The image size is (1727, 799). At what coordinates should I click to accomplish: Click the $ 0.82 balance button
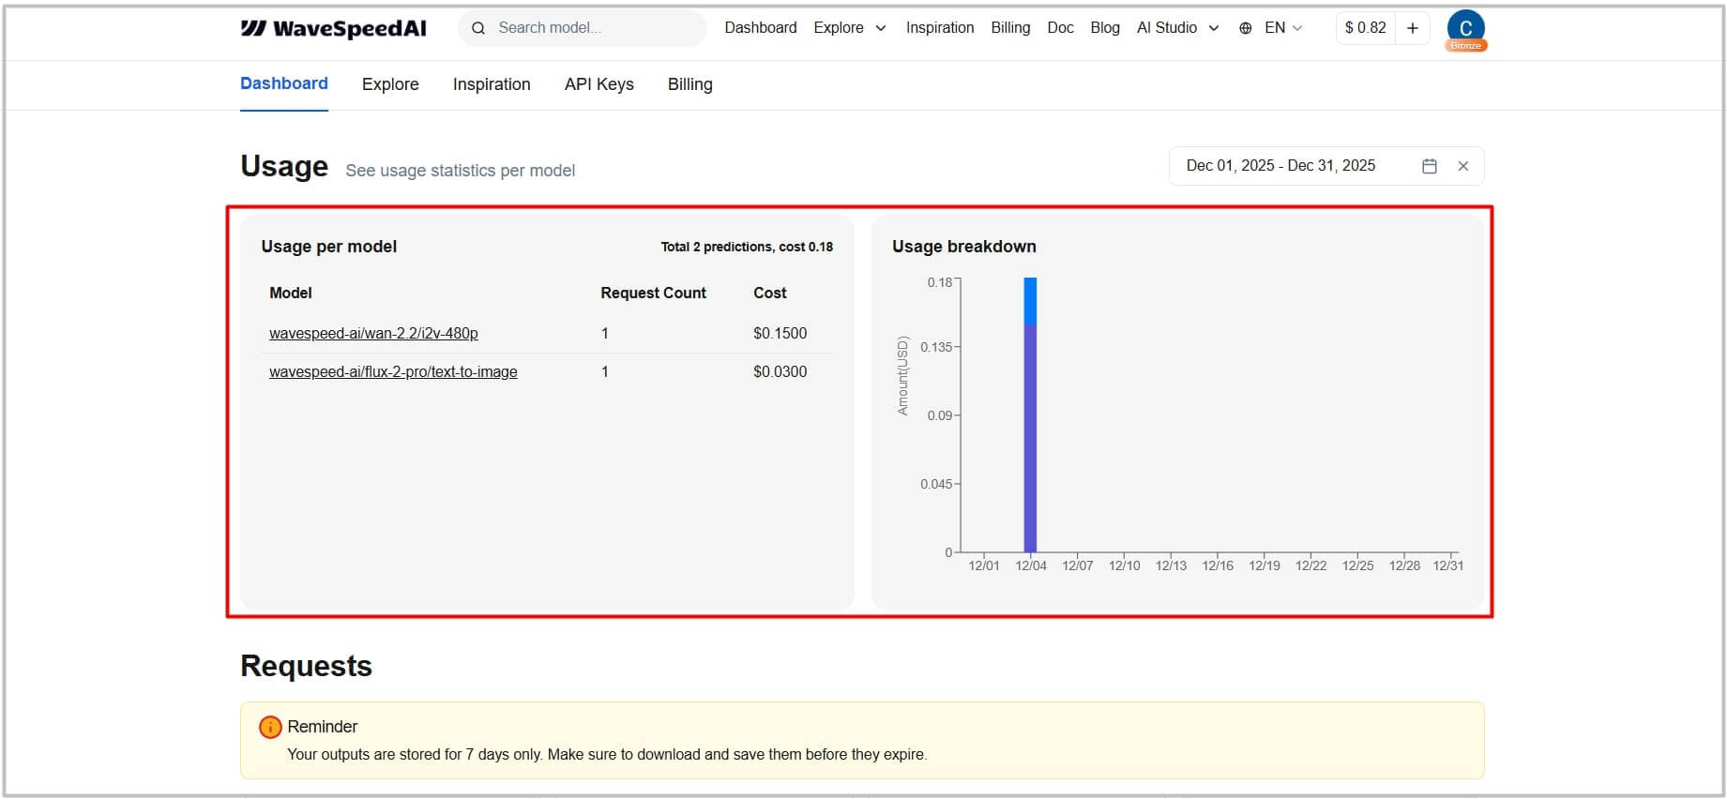(x=1366, y=28)
